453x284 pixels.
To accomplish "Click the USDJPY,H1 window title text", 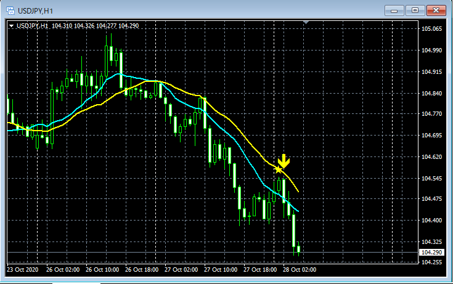I will [35, 11].
